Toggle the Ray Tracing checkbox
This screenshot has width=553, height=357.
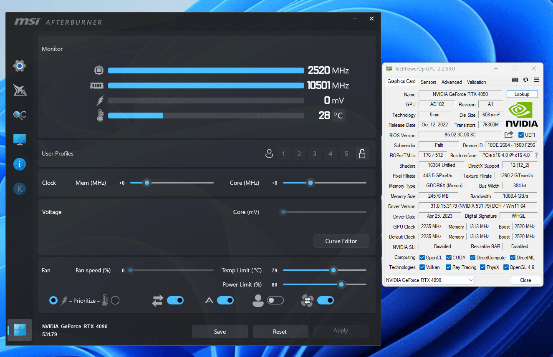pyautogui.click(x=448, y=267)
